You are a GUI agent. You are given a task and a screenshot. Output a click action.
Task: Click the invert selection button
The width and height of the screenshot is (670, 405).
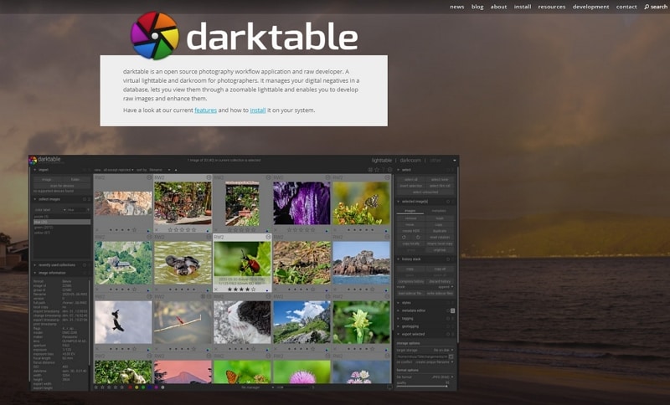click(410, 186)
